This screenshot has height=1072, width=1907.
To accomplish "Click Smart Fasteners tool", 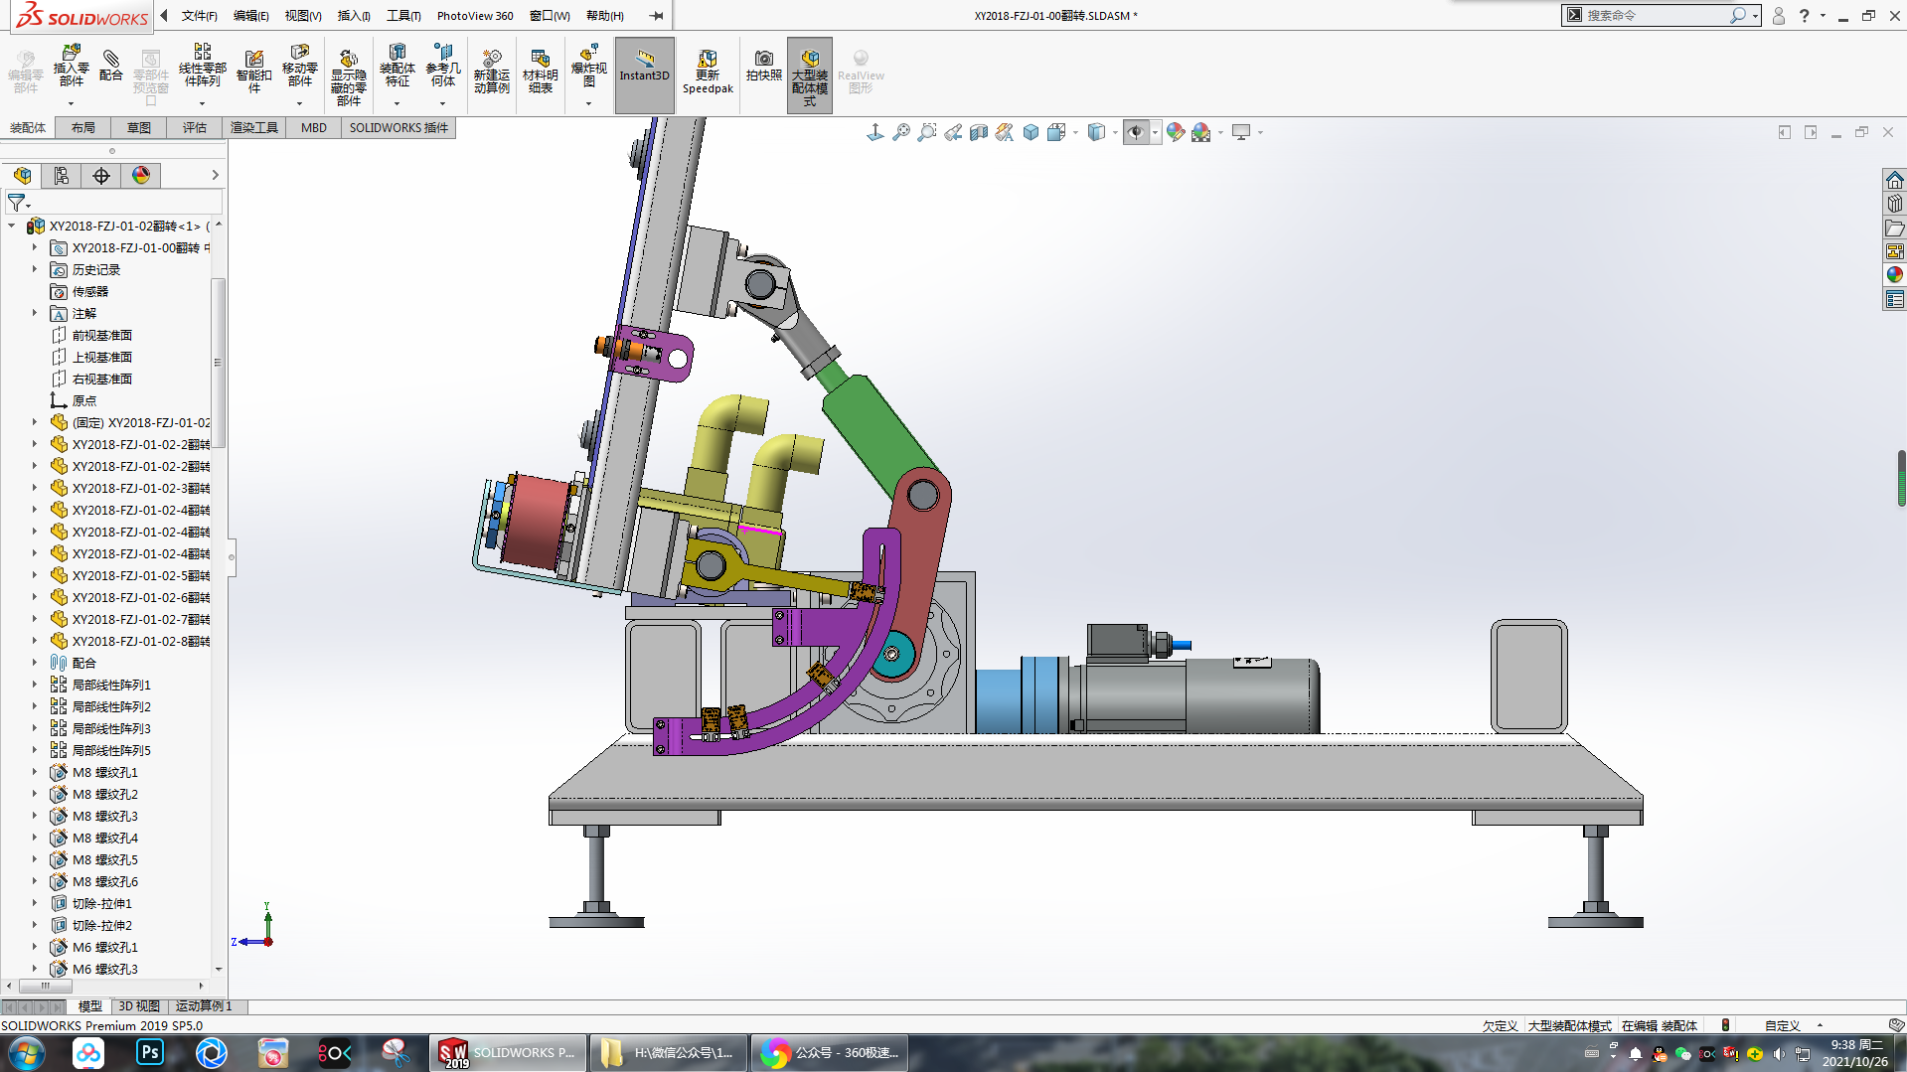I will click(x=253, y=72).
